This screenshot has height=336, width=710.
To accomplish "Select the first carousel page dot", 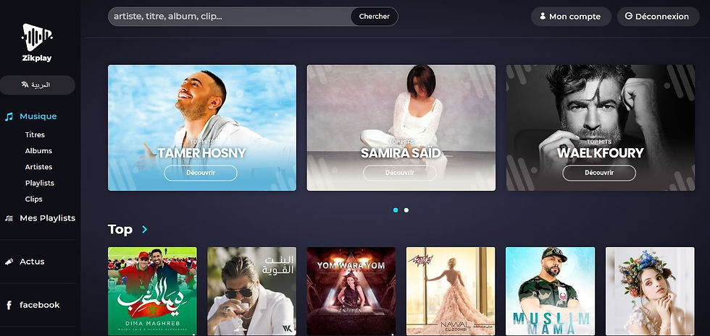I will [396, 210].
